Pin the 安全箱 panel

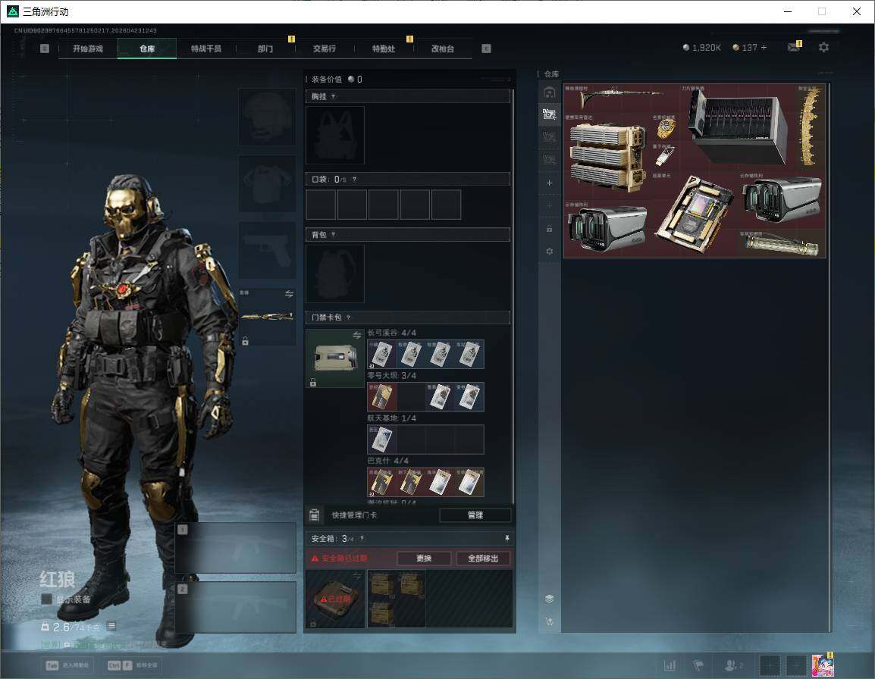click(x=506, y=538)
